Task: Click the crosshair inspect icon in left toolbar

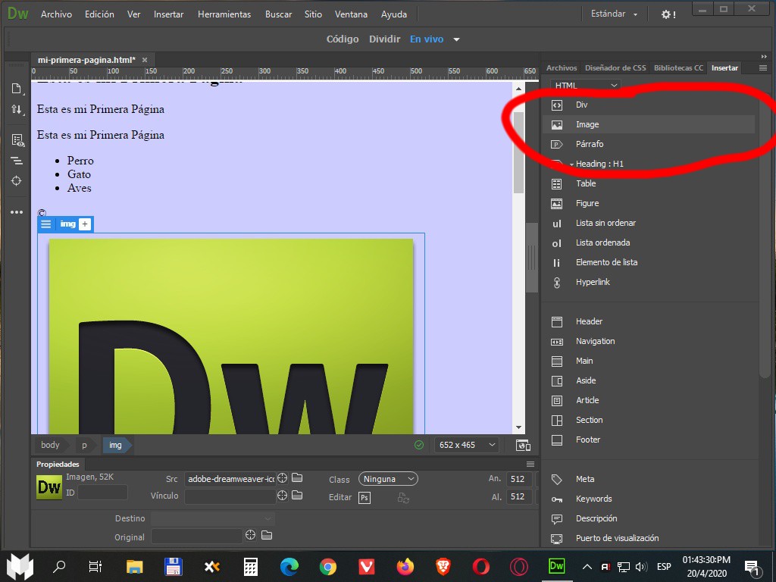Action: coord(17,181)
